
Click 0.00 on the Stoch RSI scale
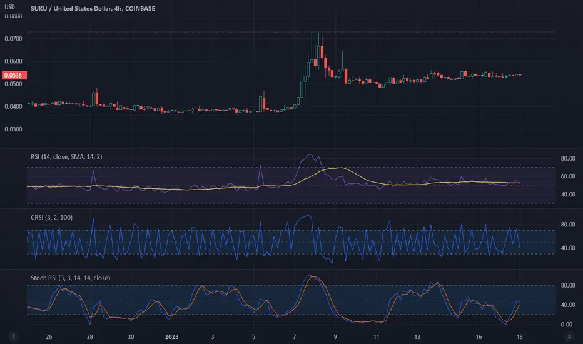pyautogui.click(x=567, y=324)
